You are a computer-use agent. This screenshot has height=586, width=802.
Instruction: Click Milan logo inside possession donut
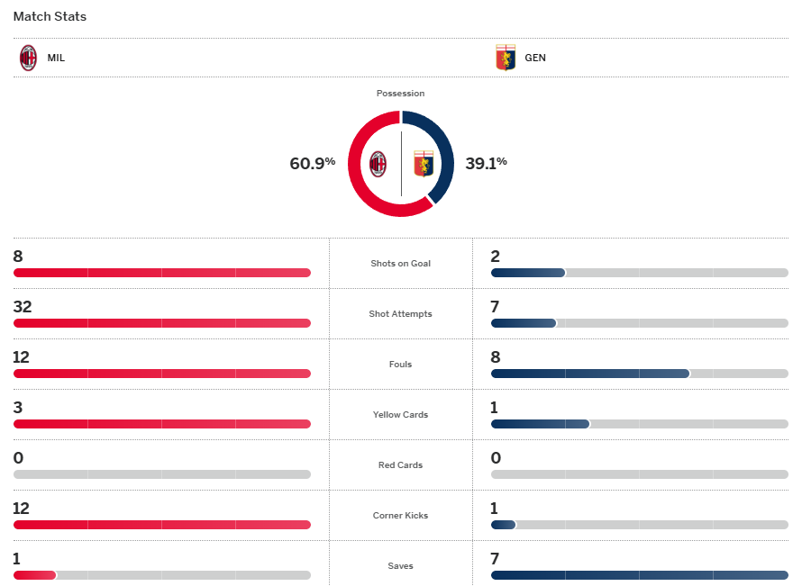coord(378,164)
